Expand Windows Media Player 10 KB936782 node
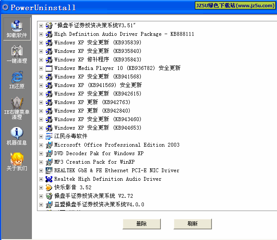Image resolution: width=277 pixels, height=240 pixels. click(41, 68)
